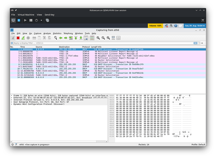Find a packet with magnifier icon

pos(56,38)
